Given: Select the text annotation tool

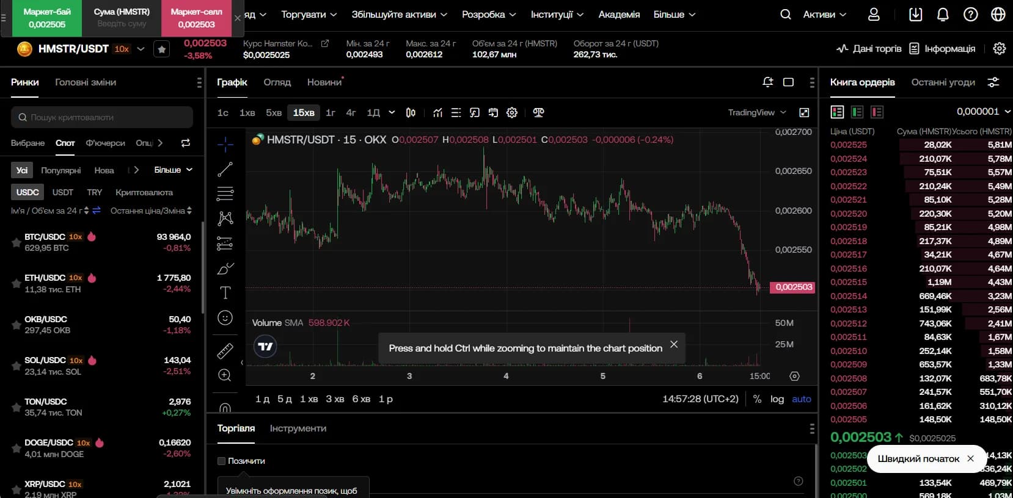Looking at the screenshot, I should pyautogui.click(x=225, y=293).
